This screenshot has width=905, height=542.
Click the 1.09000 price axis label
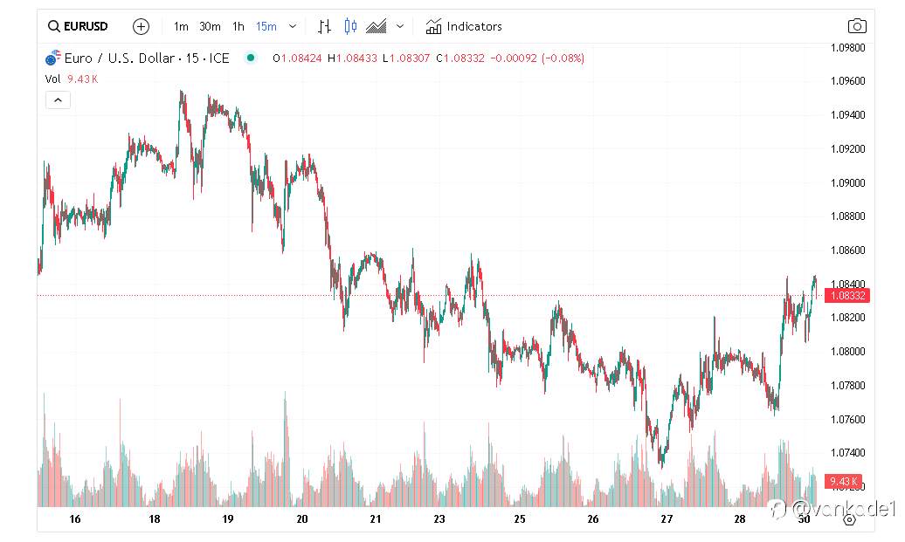click(848, 182)
